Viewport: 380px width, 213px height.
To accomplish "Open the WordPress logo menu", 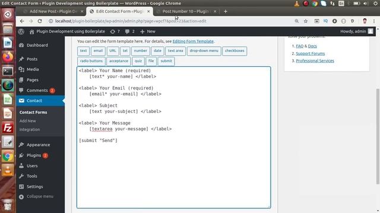I will pos(21,31).
